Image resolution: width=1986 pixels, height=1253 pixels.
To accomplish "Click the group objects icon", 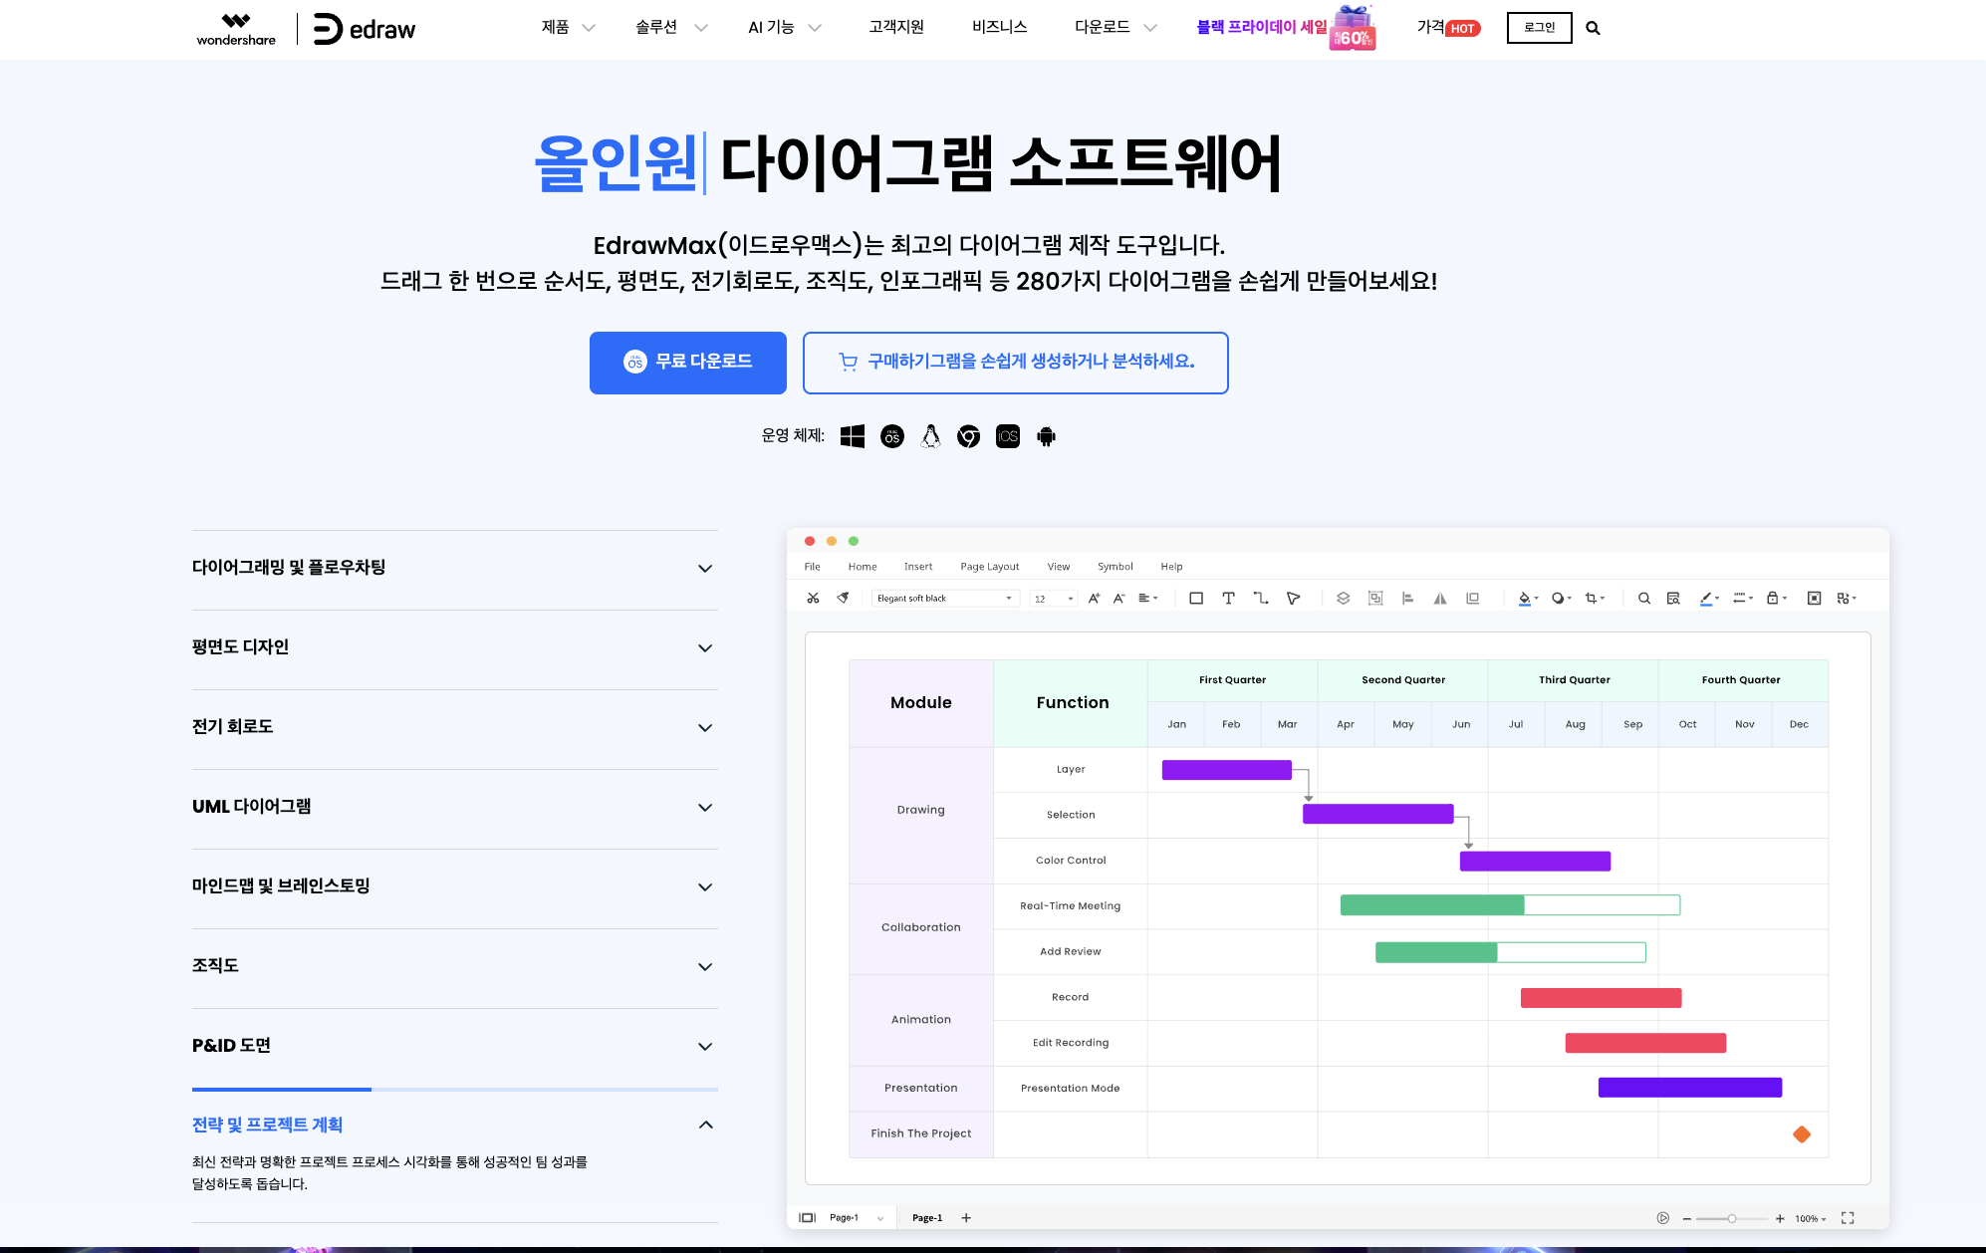I will [1375, 599].
